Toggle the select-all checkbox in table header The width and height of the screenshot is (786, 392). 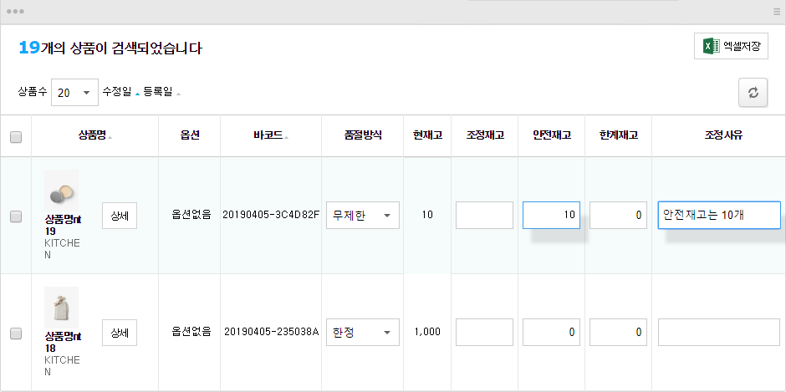[16, 137]
